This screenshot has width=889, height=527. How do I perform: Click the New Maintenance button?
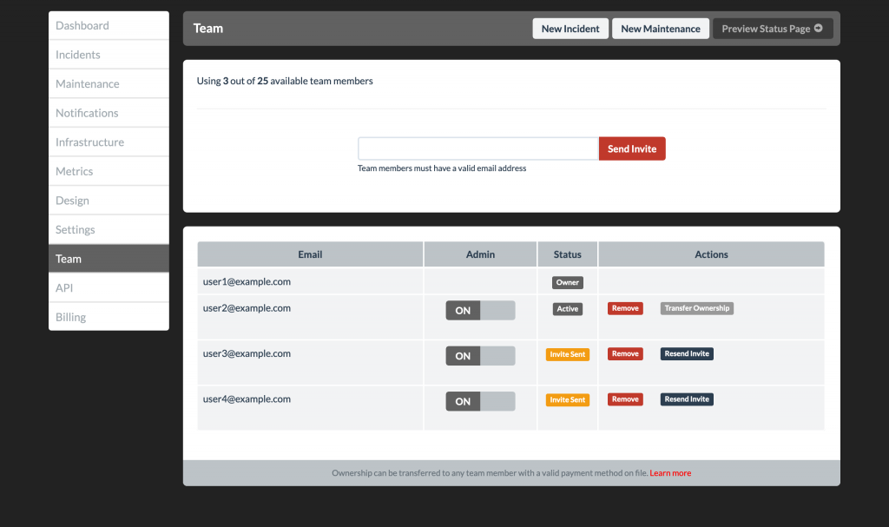(x=660, y=28)
